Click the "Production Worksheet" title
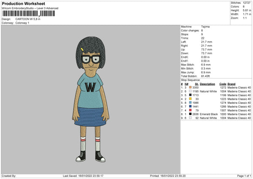This screenshot has width=253, height=179. [x=23, y=3]
